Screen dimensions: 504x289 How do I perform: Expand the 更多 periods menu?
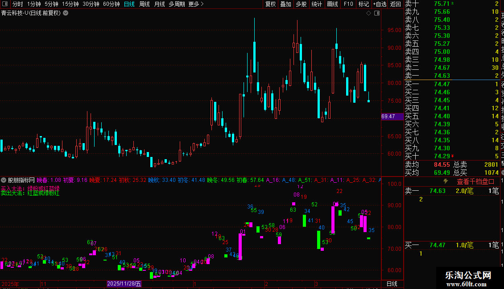(196, 4)
